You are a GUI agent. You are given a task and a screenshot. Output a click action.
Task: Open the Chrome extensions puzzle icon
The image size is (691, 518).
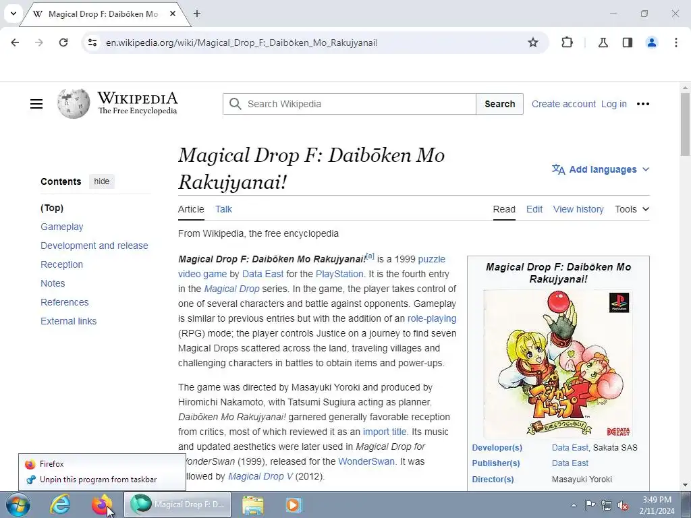(x=567, y=42)
